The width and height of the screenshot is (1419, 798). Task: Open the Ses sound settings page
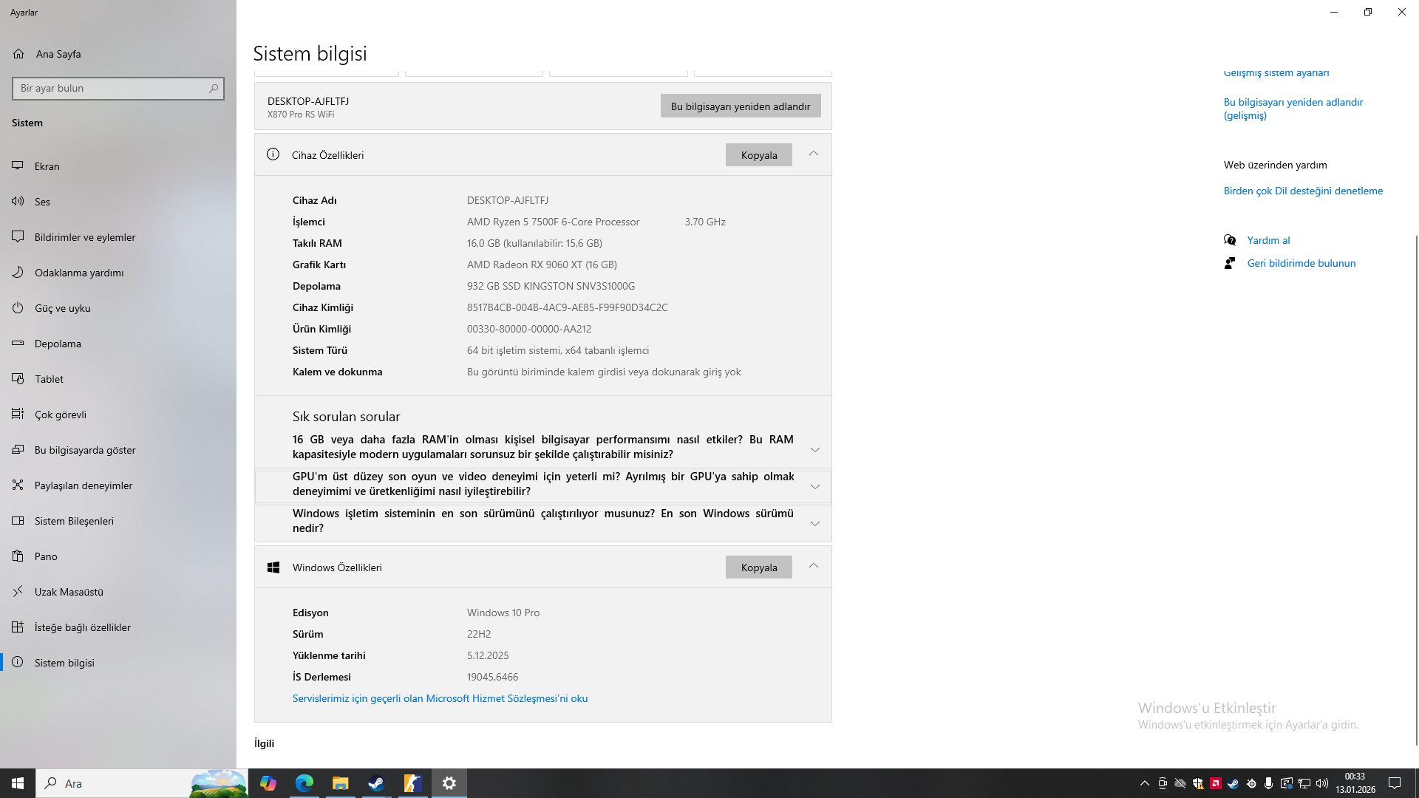click(118, 202)
